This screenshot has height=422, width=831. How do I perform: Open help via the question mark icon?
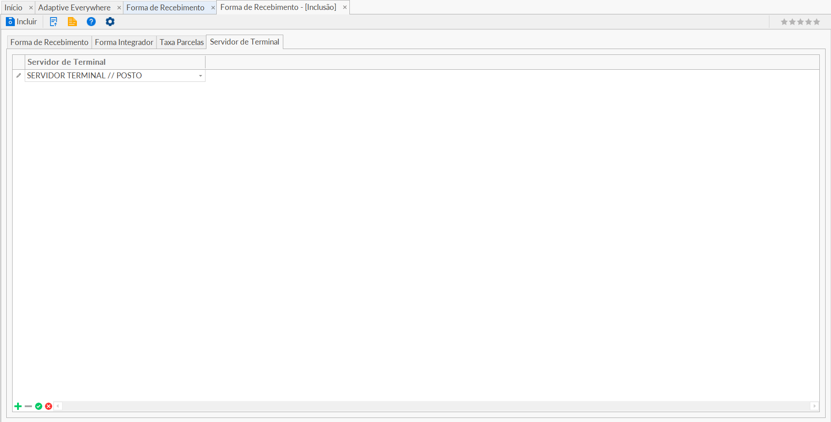(x=91, y=22)
